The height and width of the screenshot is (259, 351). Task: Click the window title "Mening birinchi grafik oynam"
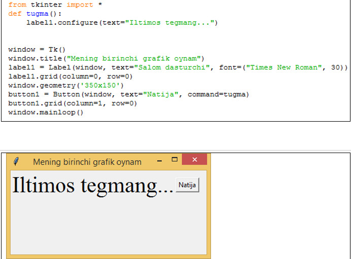[x=87, y=162]
